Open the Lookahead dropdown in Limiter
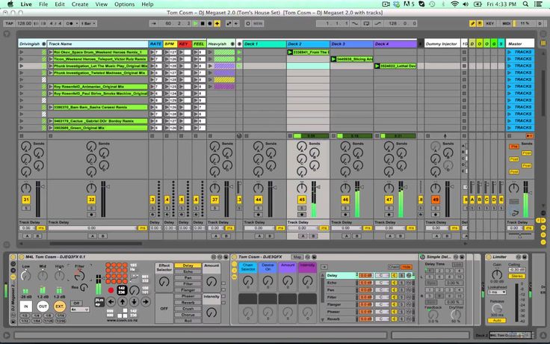 [x=497, y=292]
